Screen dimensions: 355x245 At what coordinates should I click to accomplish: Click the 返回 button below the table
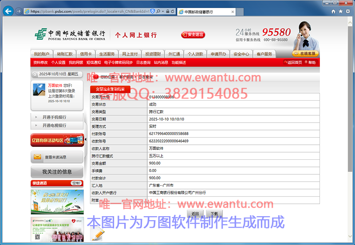pos(195,213)
